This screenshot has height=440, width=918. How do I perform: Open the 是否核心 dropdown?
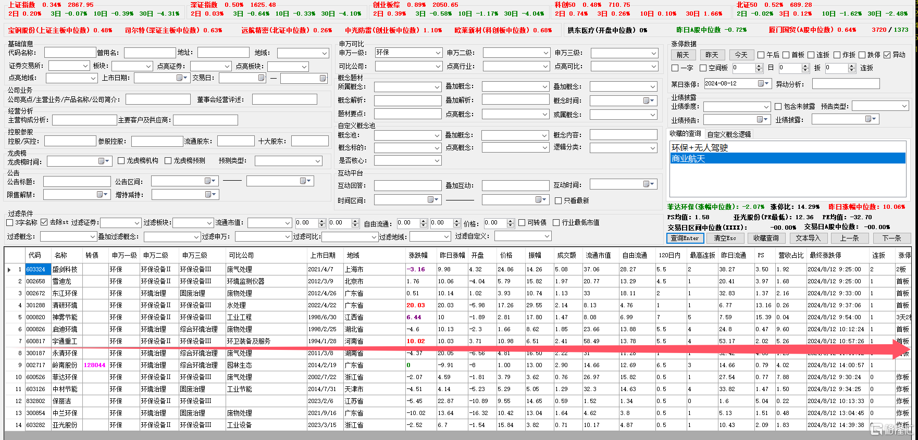tap(408, 160)
